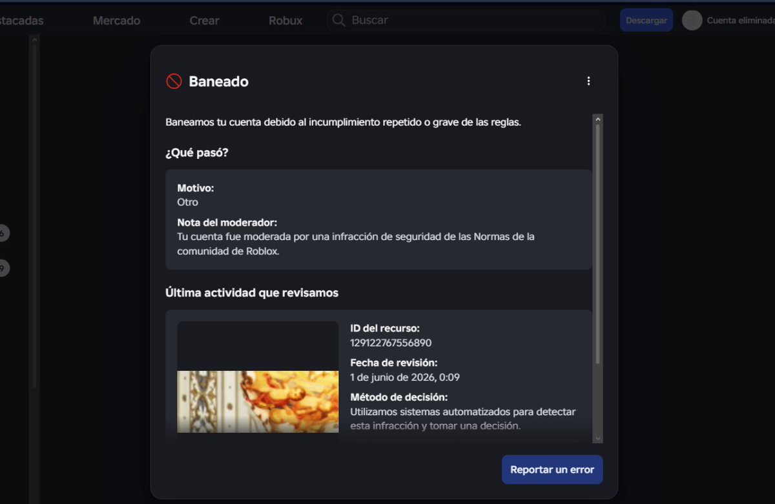This screenshot has width=775, height=504.
Task: Click the Nota del moderador label
Action: 227,223
